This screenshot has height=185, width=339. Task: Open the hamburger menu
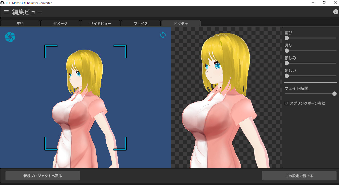[x=6, y=12]
